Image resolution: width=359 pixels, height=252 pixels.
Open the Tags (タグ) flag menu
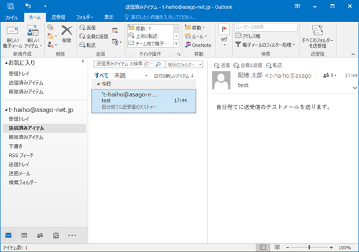pyautogui.click(x=224, y=35)
